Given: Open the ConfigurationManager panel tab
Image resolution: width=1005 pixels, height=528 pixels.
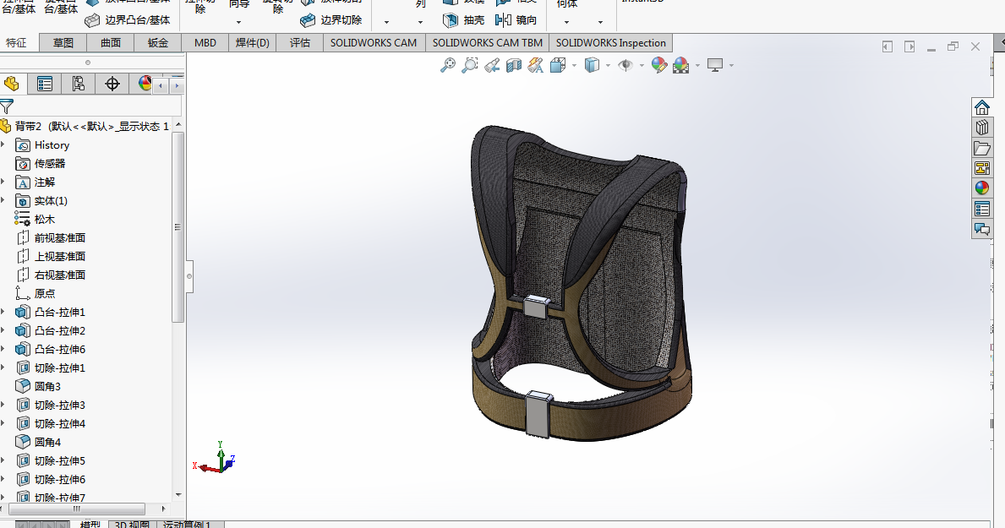Looking at the screenshot, I should [x=78, y=84].
